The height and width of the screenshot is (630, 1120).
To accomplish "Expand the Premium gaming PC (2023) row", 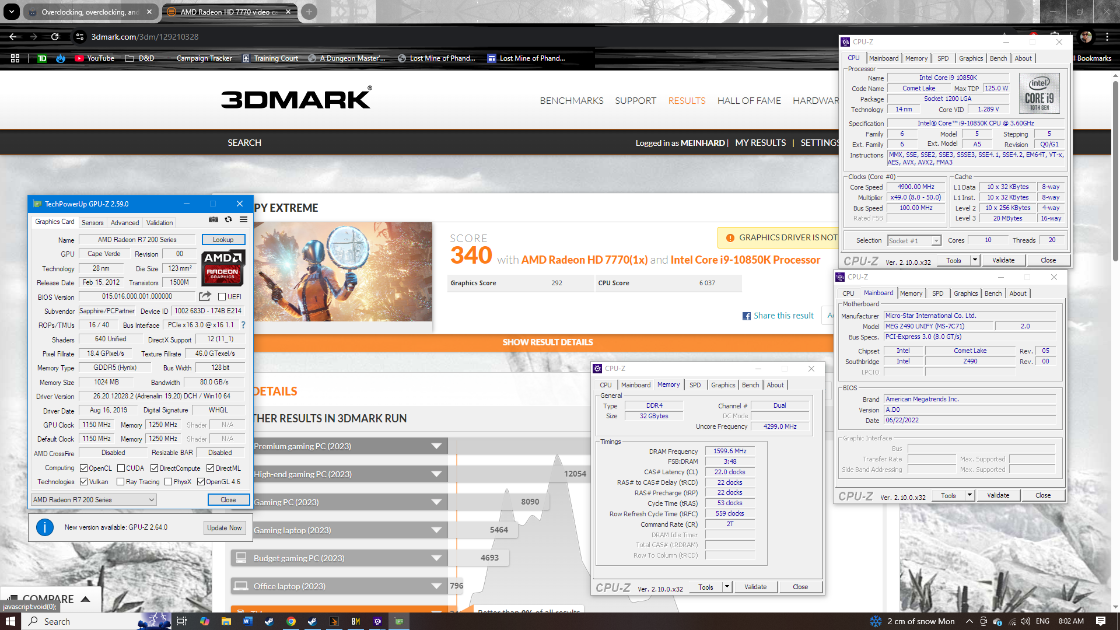I will point(436,446).
